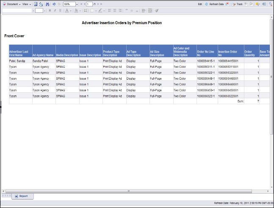Expand the font size dropdown

pyautogui.click(x=44, y=10)
